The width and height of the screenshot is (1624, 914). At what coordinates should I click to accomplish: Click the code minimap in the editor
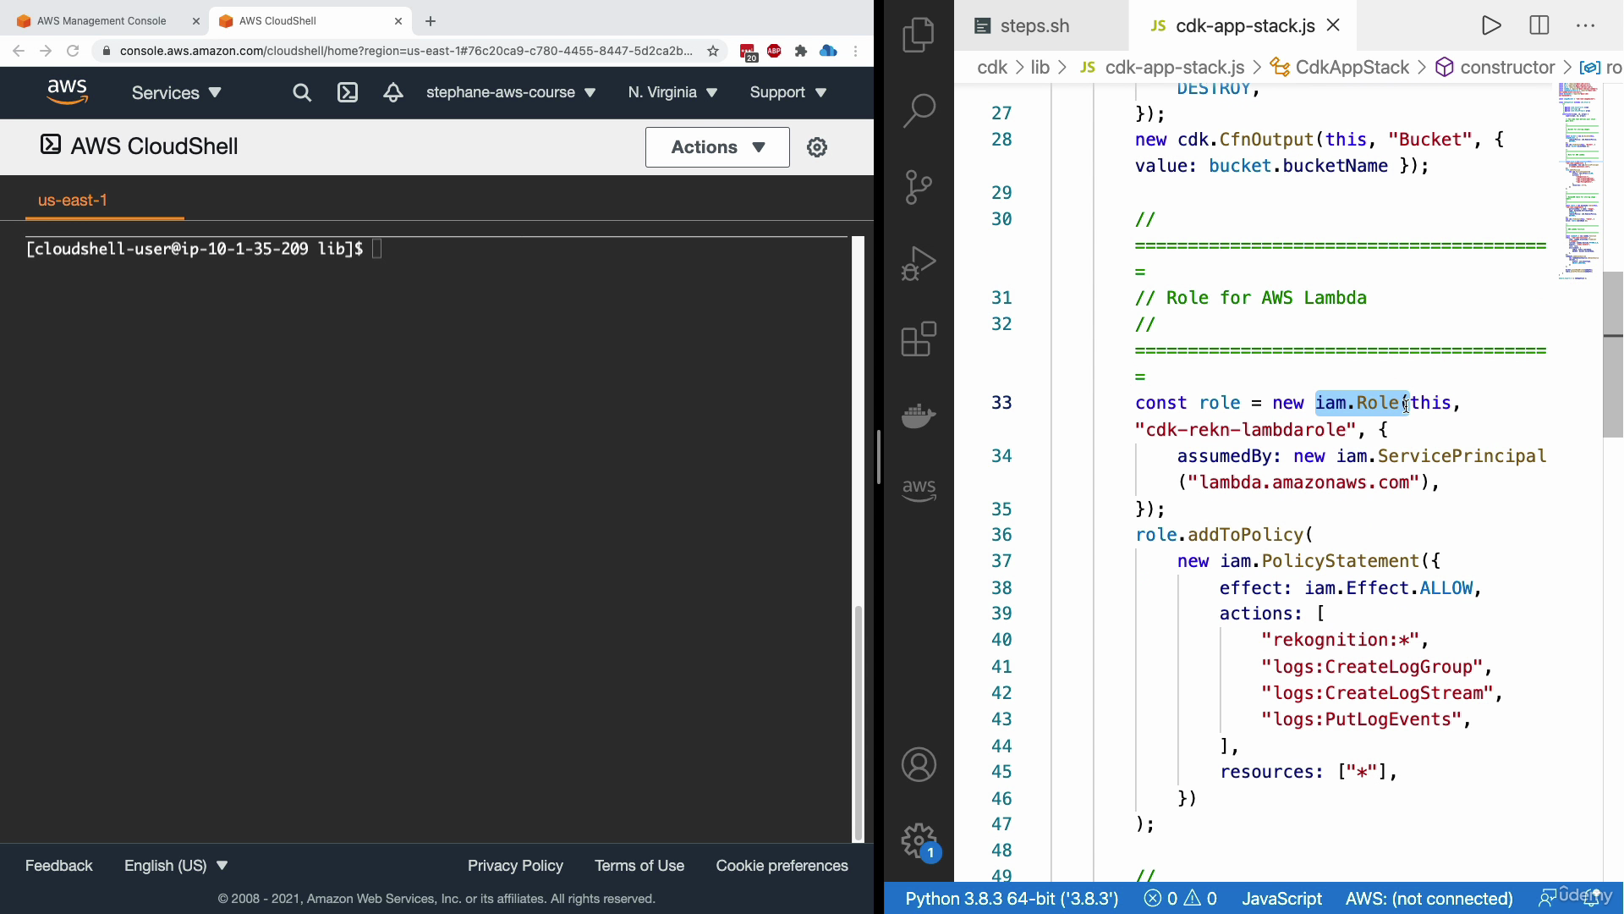1578,181
